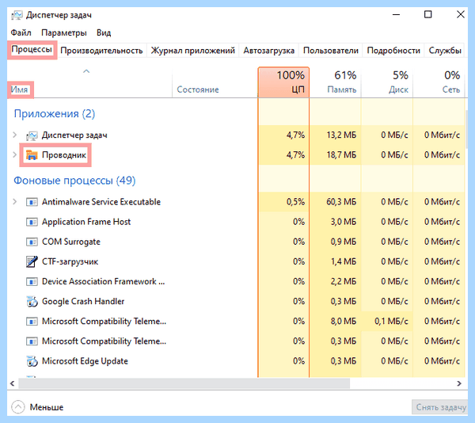Click the Microsoft Edge Update icon
Viewport: 475px width, 423px height.
click(32, 361)
